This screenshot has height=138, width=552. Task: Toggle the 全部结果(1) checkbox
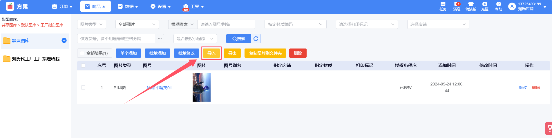[82, 53]
